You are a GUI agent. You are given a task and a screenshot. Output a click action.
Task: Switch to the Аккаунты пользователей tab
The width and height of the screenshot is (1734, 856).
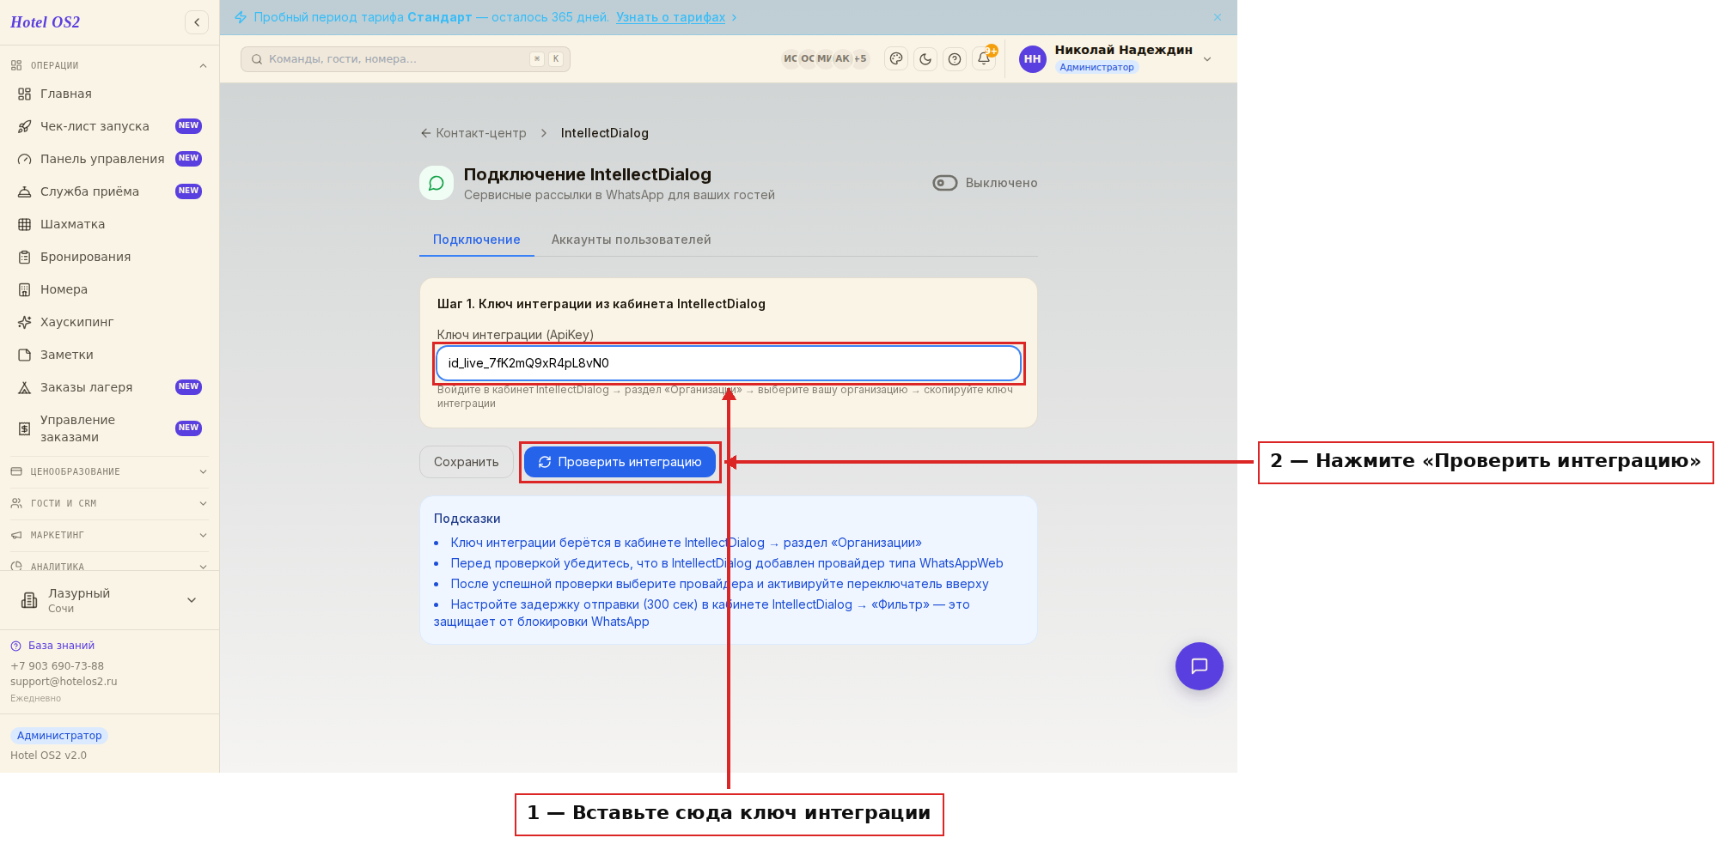tap(632, 240)
